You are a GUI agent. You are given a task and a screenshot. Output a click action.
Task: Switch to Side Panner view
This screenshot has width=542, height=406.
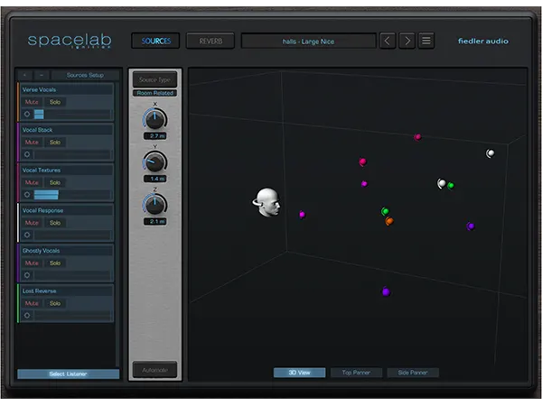coord(413,373)
